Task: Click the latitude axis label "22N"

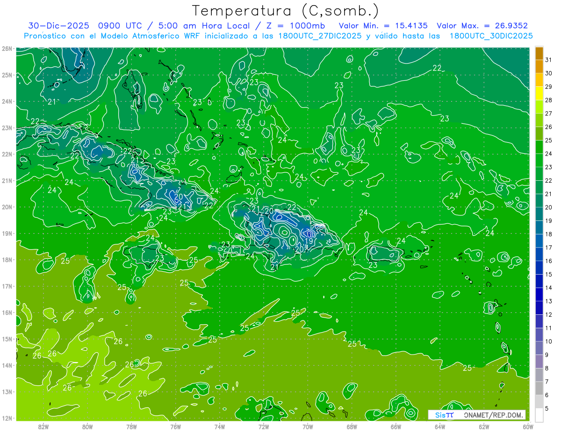Action: coord(7,154)
